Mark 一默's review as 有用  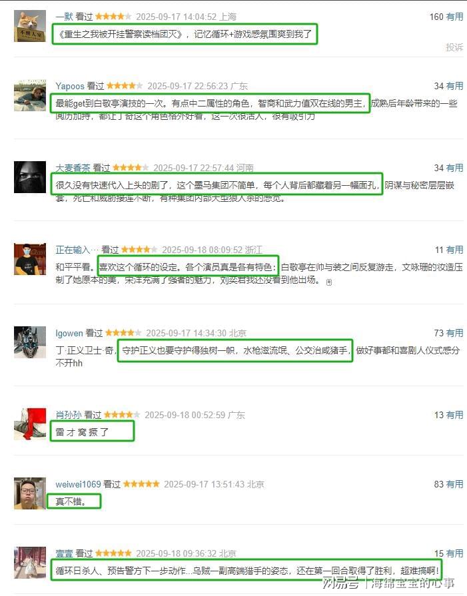click(454, 17)
